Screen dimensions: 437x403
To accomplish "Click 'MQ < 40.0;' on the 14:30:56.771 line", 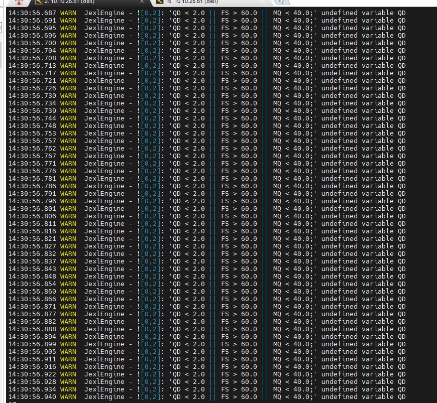I will 294,163.
